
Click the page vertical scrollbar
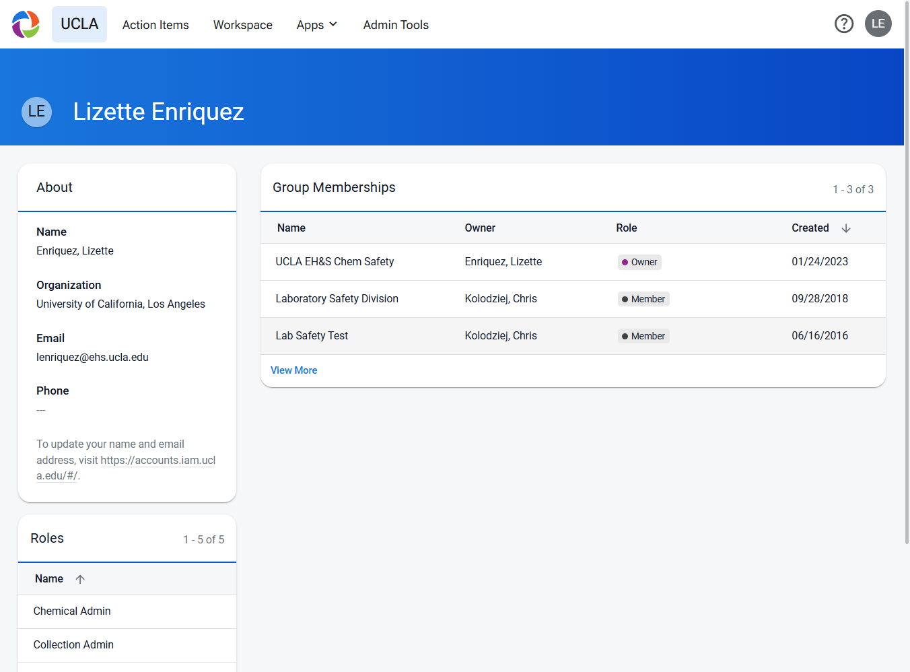tap(907, 273)
